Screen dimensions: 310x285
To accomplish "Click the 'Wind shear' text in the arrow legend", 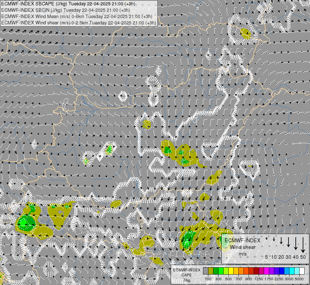I will [243, 247].
